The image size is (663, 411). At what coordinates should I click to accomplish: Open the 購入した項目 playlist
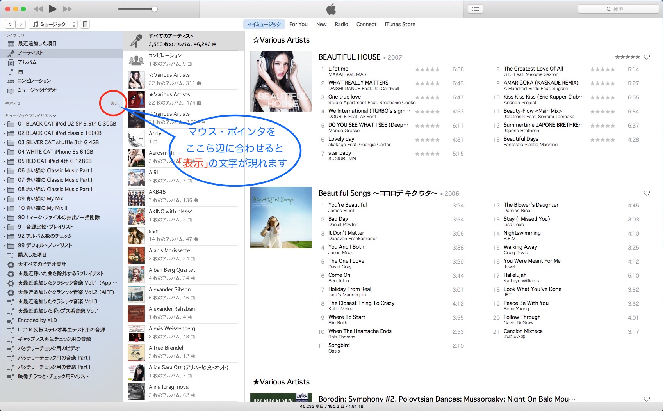point(62,255)
